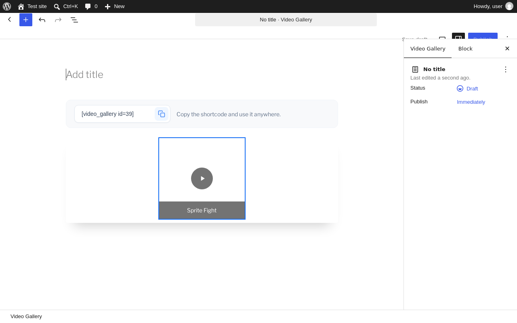Image resolution: width=517 pixels, height=323 pixels.
Task: Click the Test site link
Action: [x=32, y=6]
